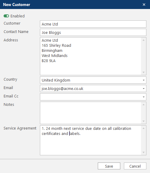Close the New Customer dialog with X
This screenshot has width=150, height=173.
coord(144,4)
